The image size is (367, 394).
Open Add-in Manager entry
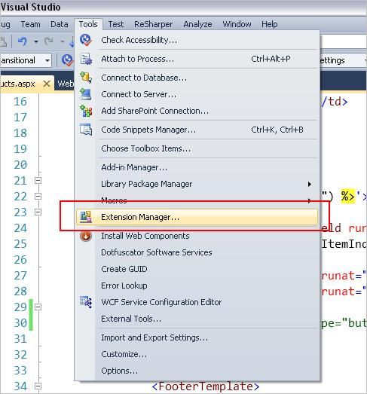tap(197, 167)
